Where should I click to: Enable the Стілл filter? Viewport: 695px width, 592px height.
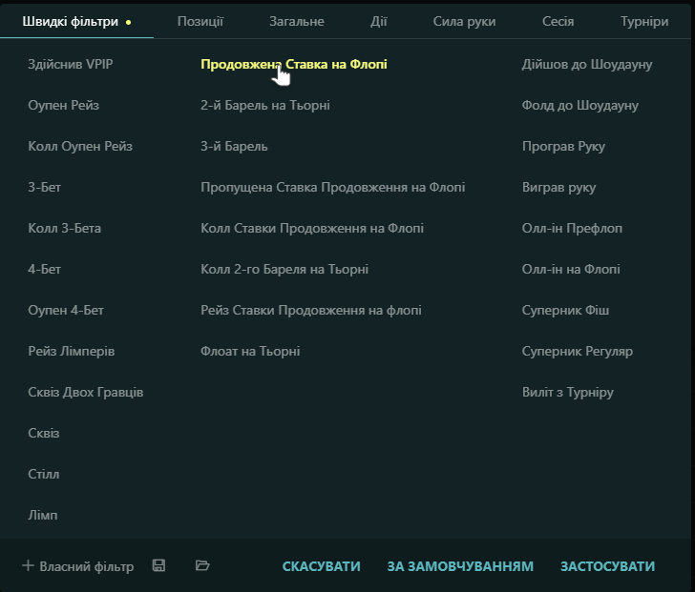click(x=44, y=475)
